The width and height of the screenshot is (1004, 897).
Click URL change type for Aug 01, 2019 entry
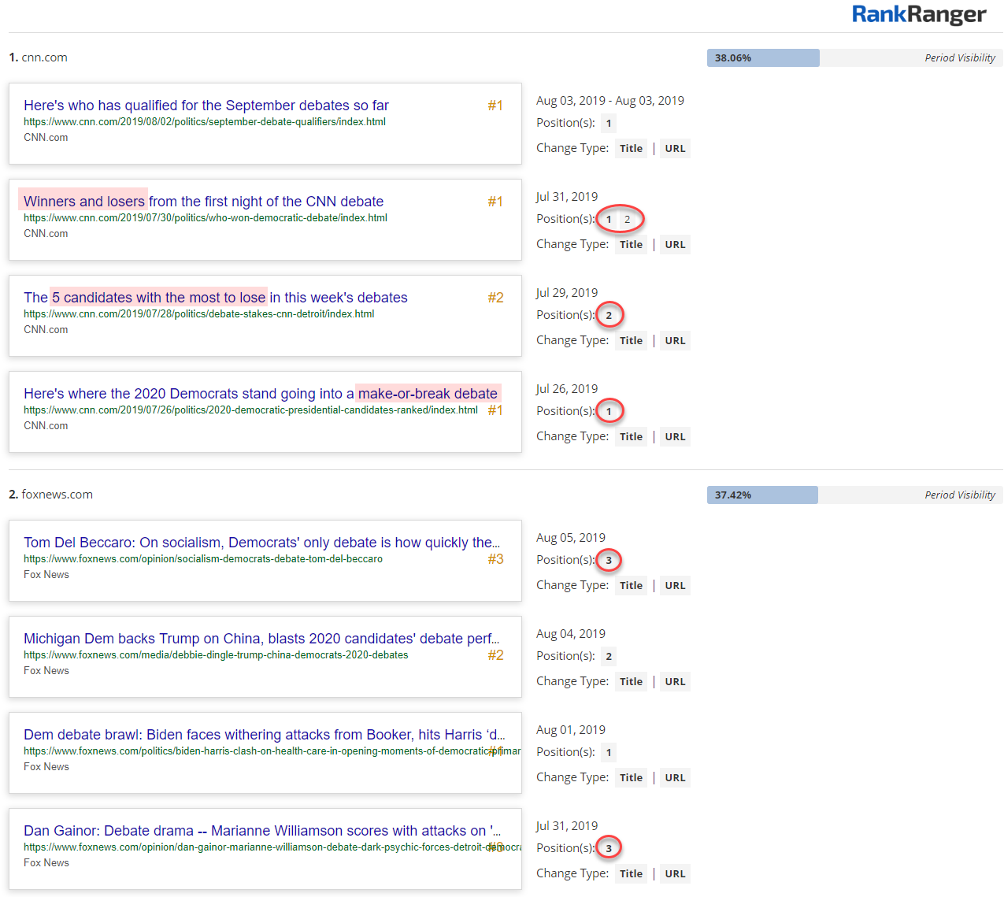(675, 777)
